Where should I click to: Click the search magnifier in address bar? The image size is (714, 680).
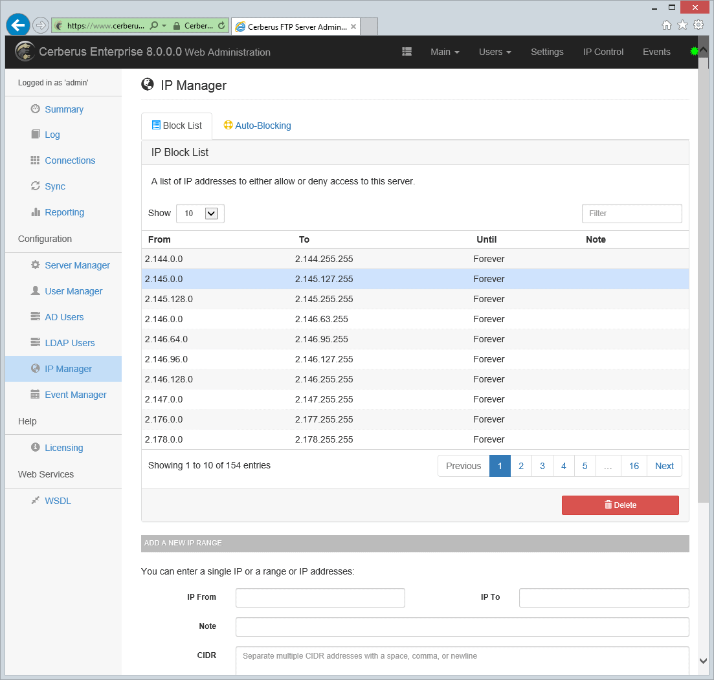point(154,25)
